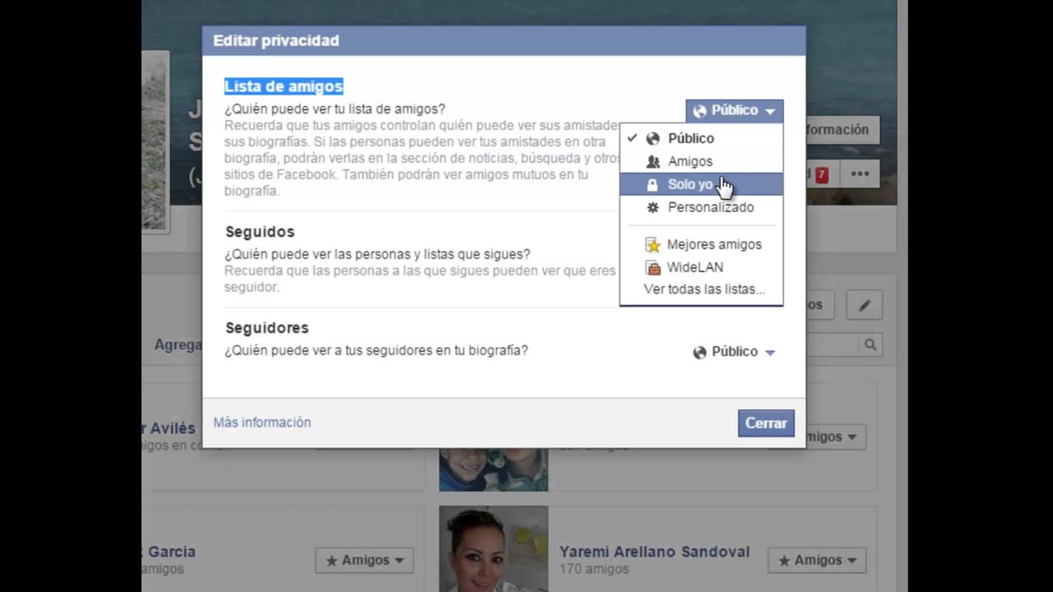Open the Más información link

pos(262,422)
